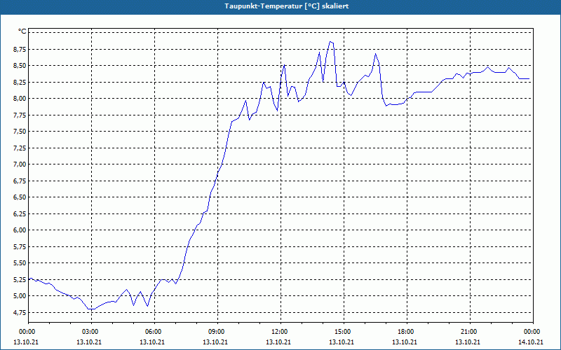
Task: Click the chart title 'Taupunkt-Temperatur [°C] skaliert'
Action: (x=287, y=6)
